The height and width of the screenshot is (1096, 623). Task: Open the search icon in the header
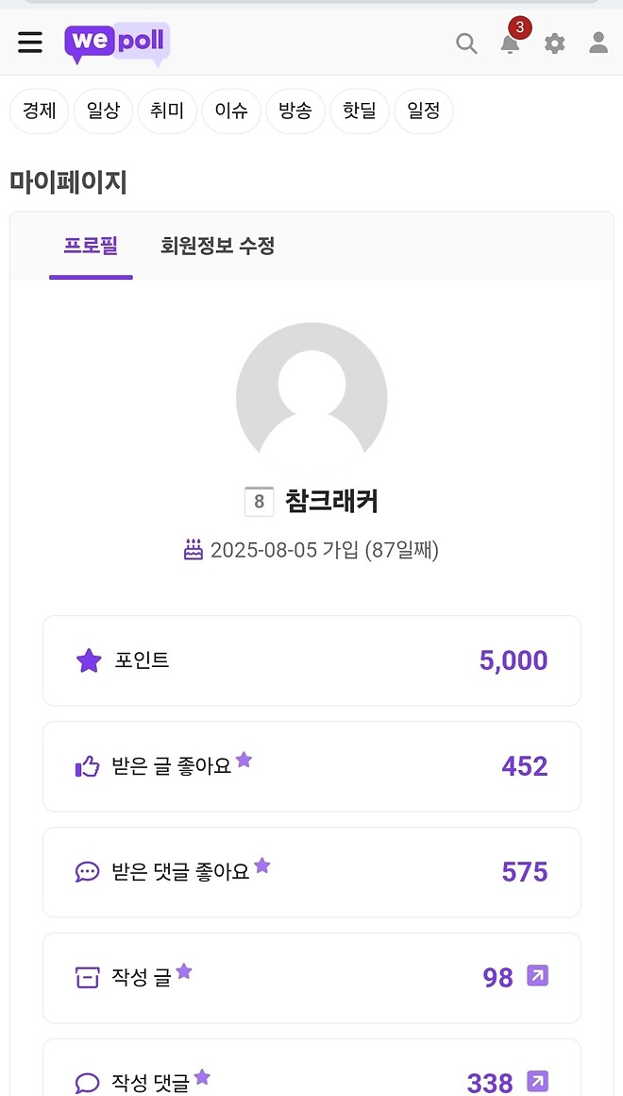(466, 43)
